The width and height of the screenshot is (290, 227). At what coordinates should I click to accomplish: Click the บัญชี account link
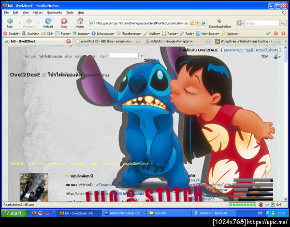(249, 50)
